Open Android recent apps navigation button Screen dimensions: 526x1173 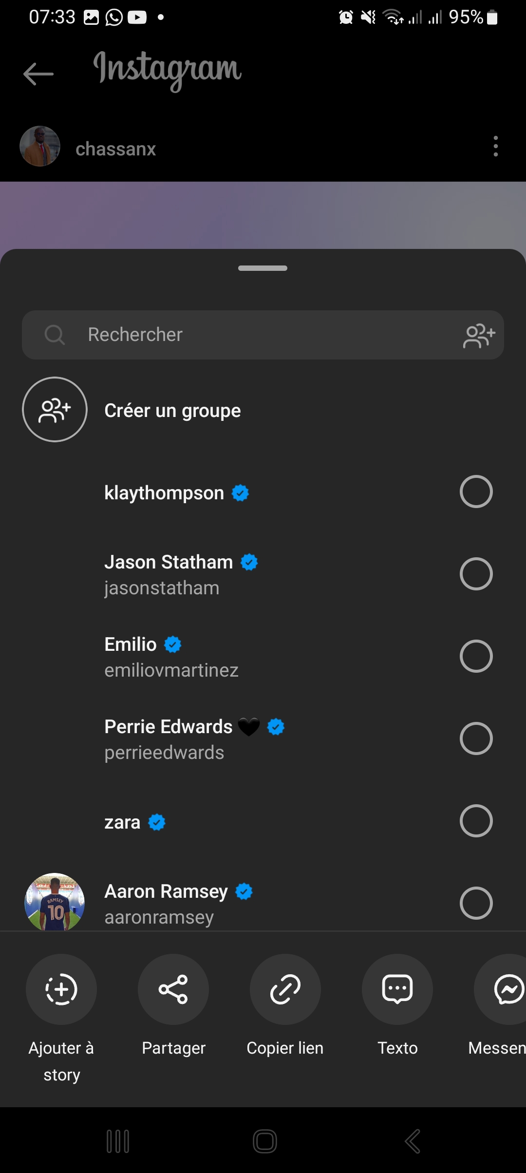pos(118,1141)
